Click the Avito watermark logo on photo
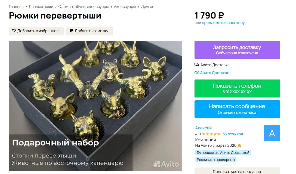The width and height of the screenshot is (296, 174). coord(166,164)
